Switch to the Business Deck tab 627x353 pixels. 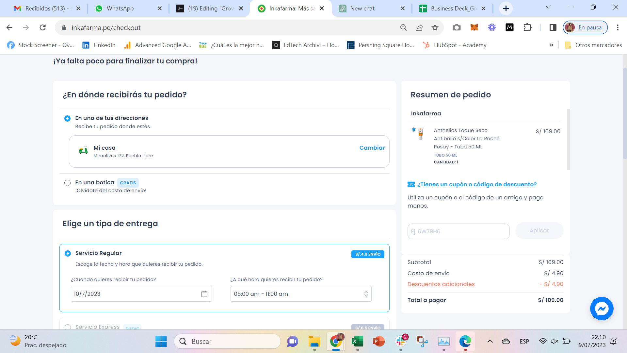[452, 8]
